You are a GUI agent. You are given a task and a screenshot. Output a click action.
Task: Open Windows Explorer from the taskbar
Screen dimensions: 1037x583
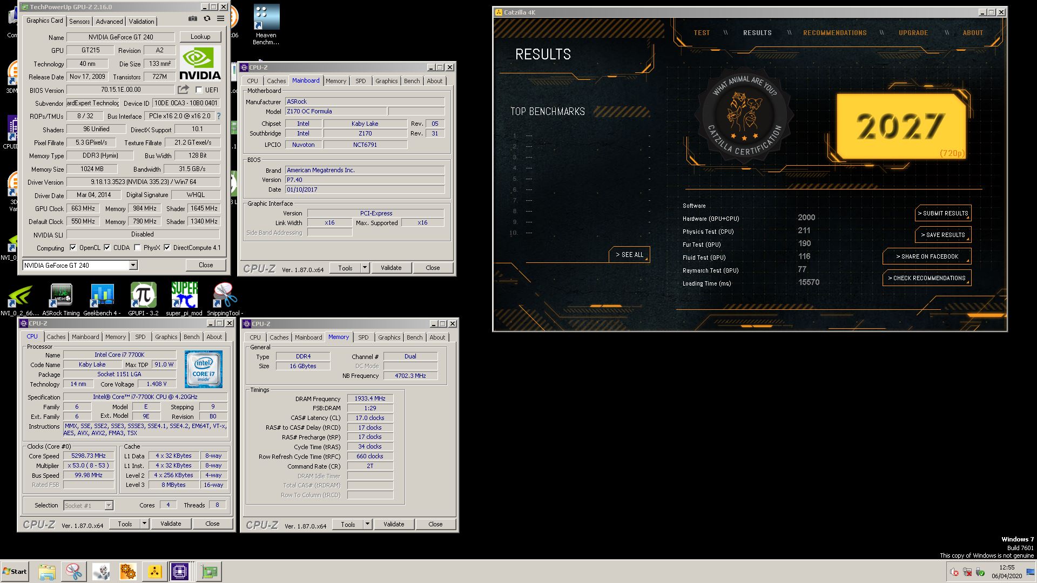pyautogui.click(x=47, y=572)
